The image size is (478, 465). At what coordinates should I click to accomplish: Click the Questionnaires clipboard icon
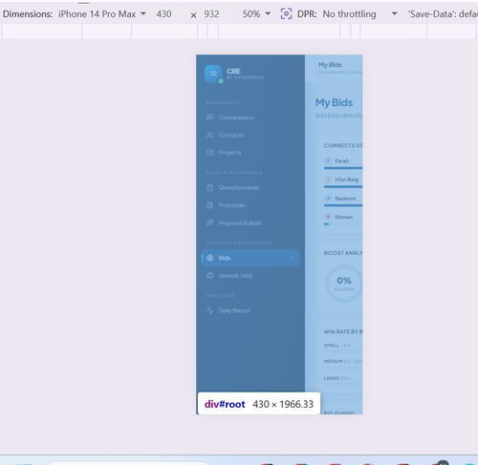click(x=210, y=187)
